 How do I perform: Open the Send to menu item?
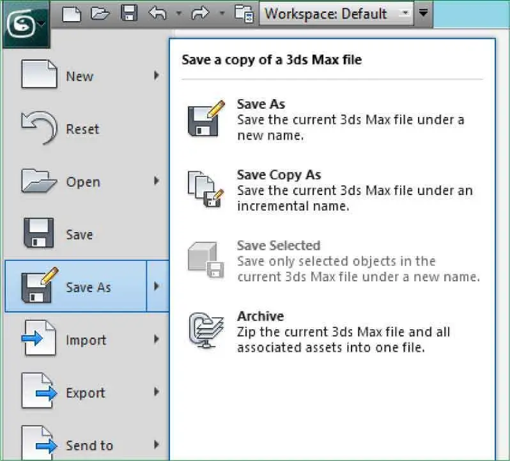click(x=89, y=445)
